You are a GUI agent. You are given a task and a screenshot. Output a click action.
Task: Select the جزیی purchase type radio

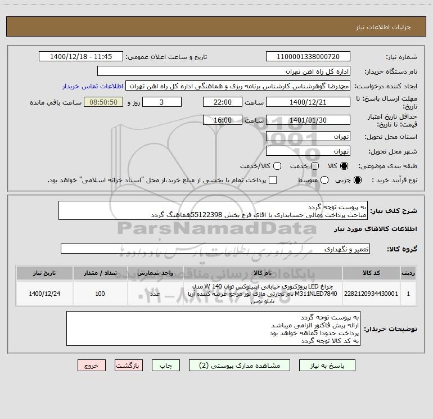(x=357, y=180)
